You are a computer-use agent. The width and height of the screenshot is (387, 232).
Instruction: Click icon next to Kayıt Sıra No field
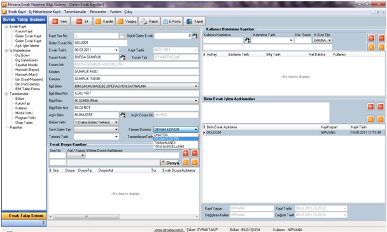(122, 36)
